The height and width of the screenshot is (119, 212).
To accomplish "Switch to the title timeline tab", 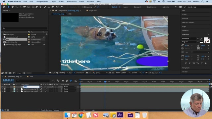I will coord(31,76).
